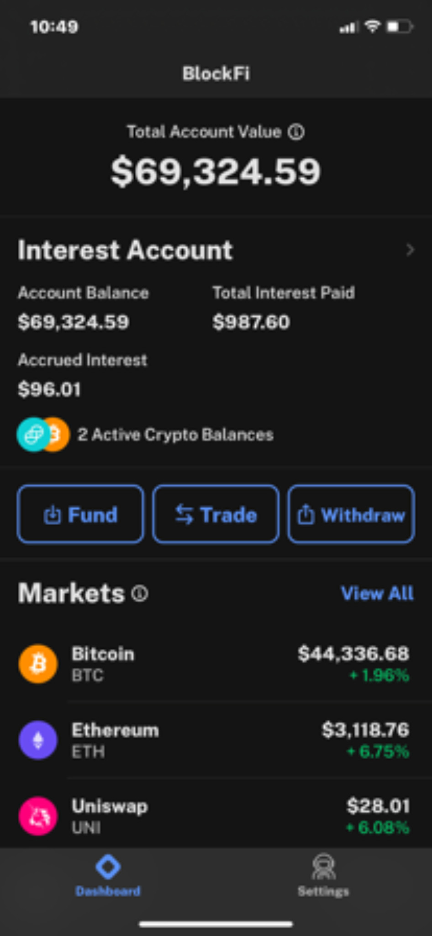Tap the Wi-Fi icon in the status bar

click(372, 27)
